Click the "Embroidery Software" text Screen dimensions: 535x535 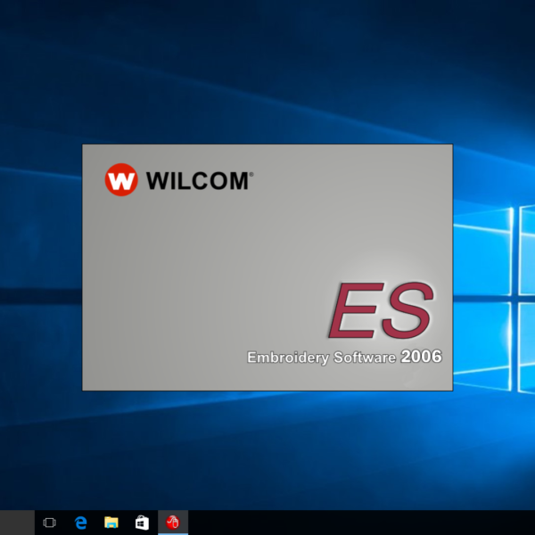pos(321,358)
